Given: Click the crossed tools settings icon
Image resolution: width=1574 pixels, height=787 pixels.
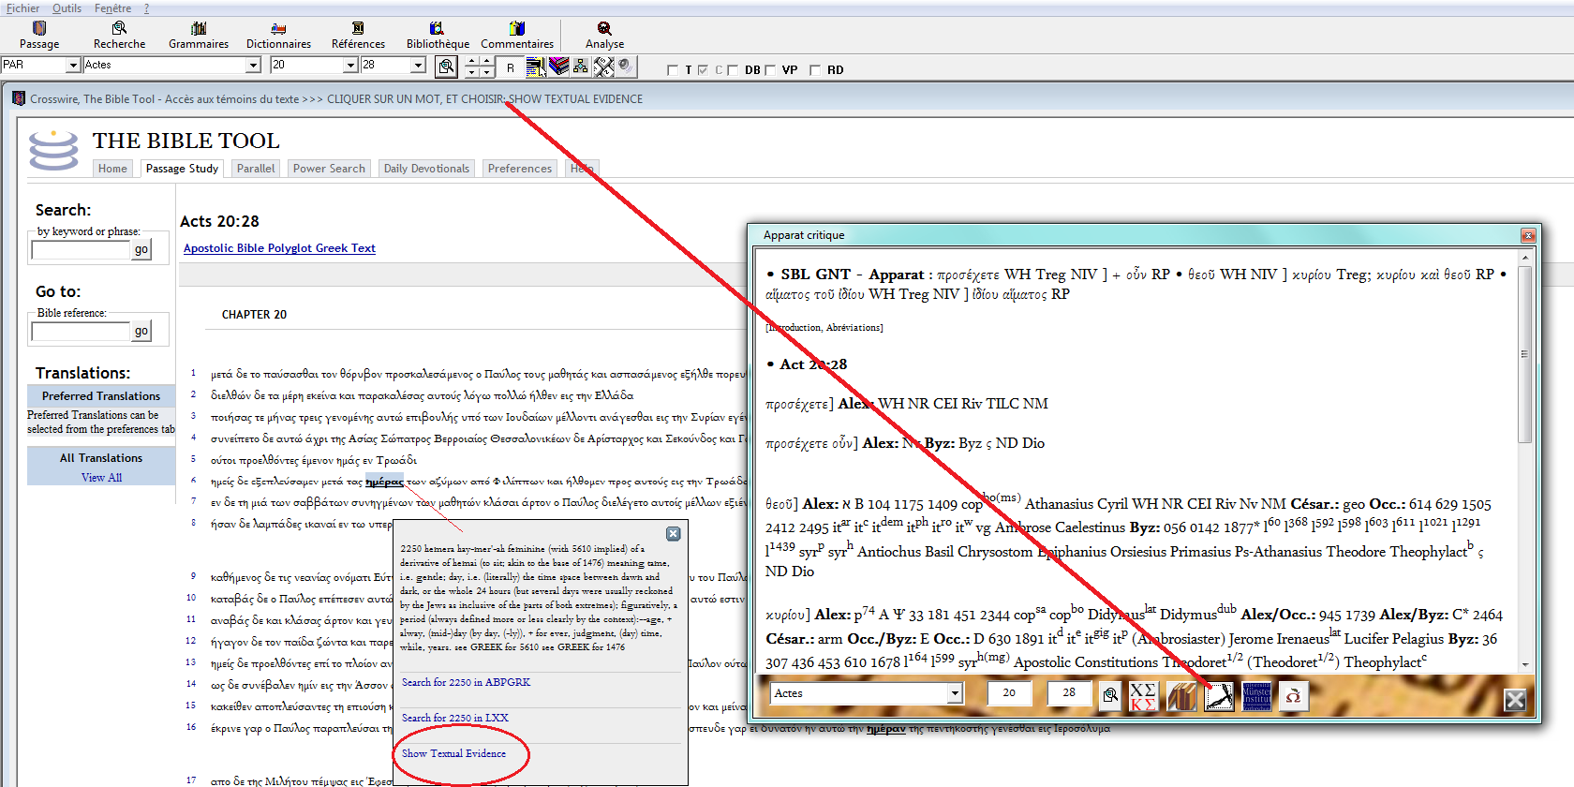Looking at the screenshot, I should click(x=604, y=66).
